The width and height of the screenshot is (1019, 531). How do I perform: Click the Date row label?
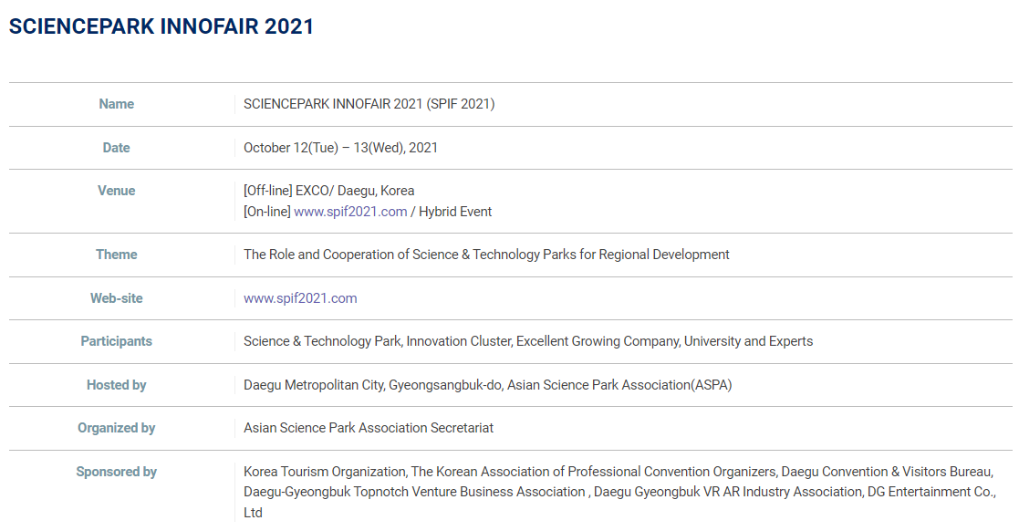[x=117, y=148]
